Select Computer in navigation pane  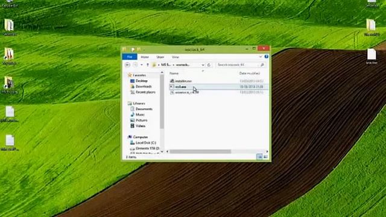(x=141, y=137)
